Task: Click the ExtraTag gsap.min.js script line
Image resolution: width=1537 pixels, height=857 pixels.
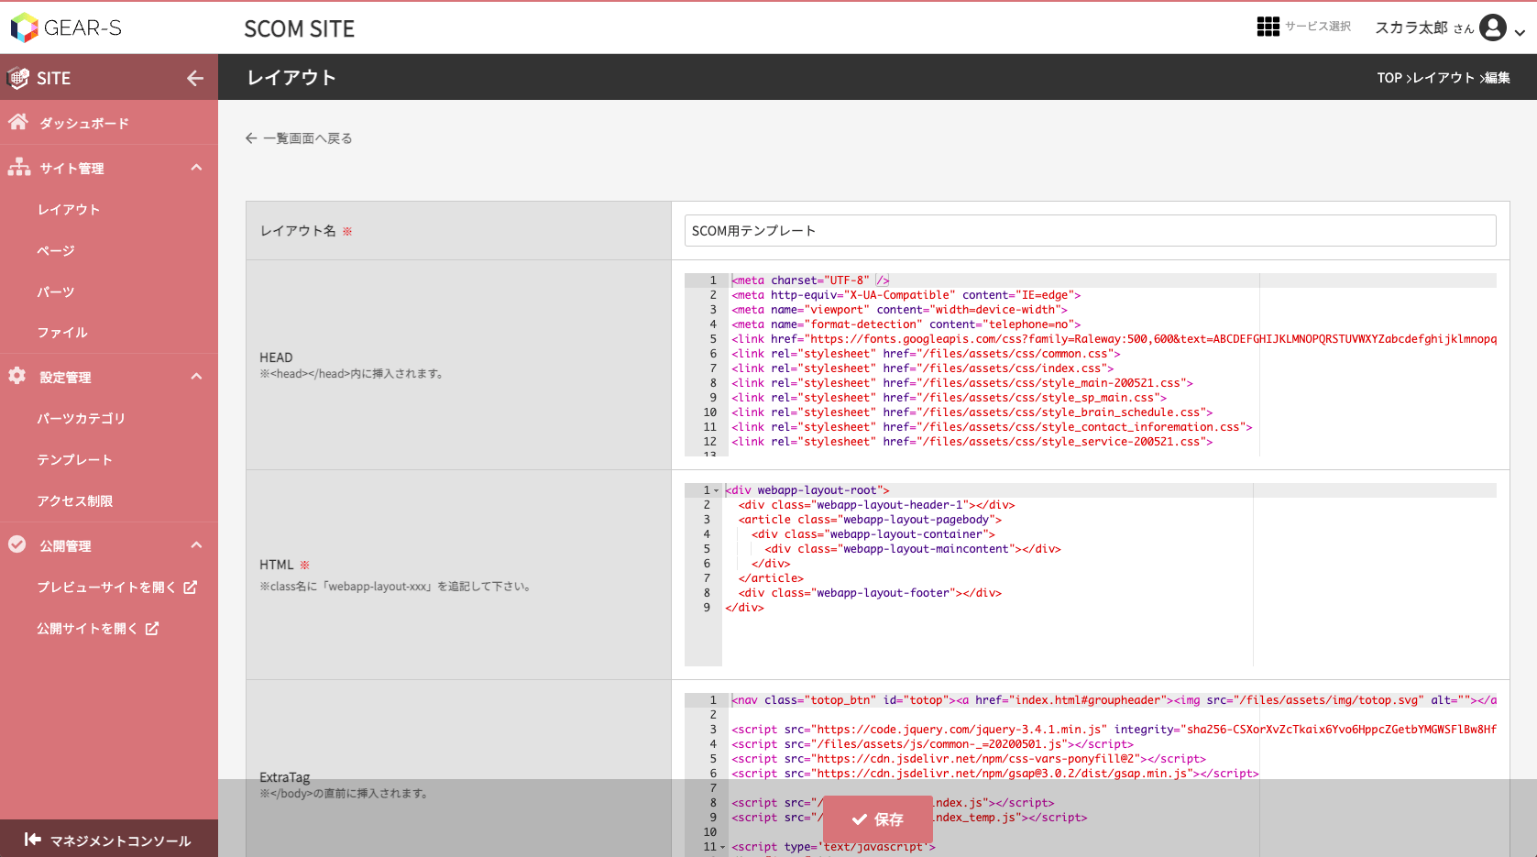Action: tap(995, 774)
